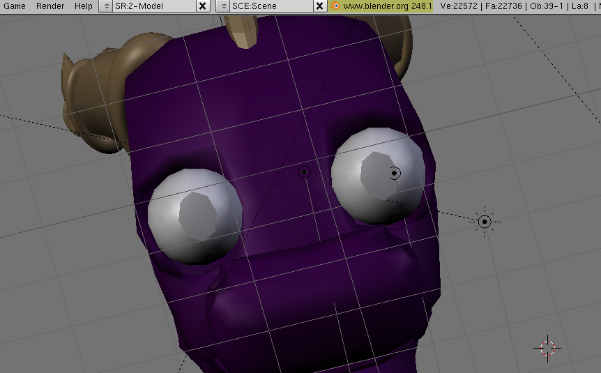The width and height of the screenshot is (601, 373).
Task: Delete the SR:2-Model screen with X button
Action: [x=203, y=6]
